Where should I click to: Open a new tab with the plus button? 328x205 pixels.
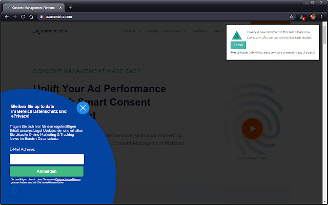click(70, 8)
